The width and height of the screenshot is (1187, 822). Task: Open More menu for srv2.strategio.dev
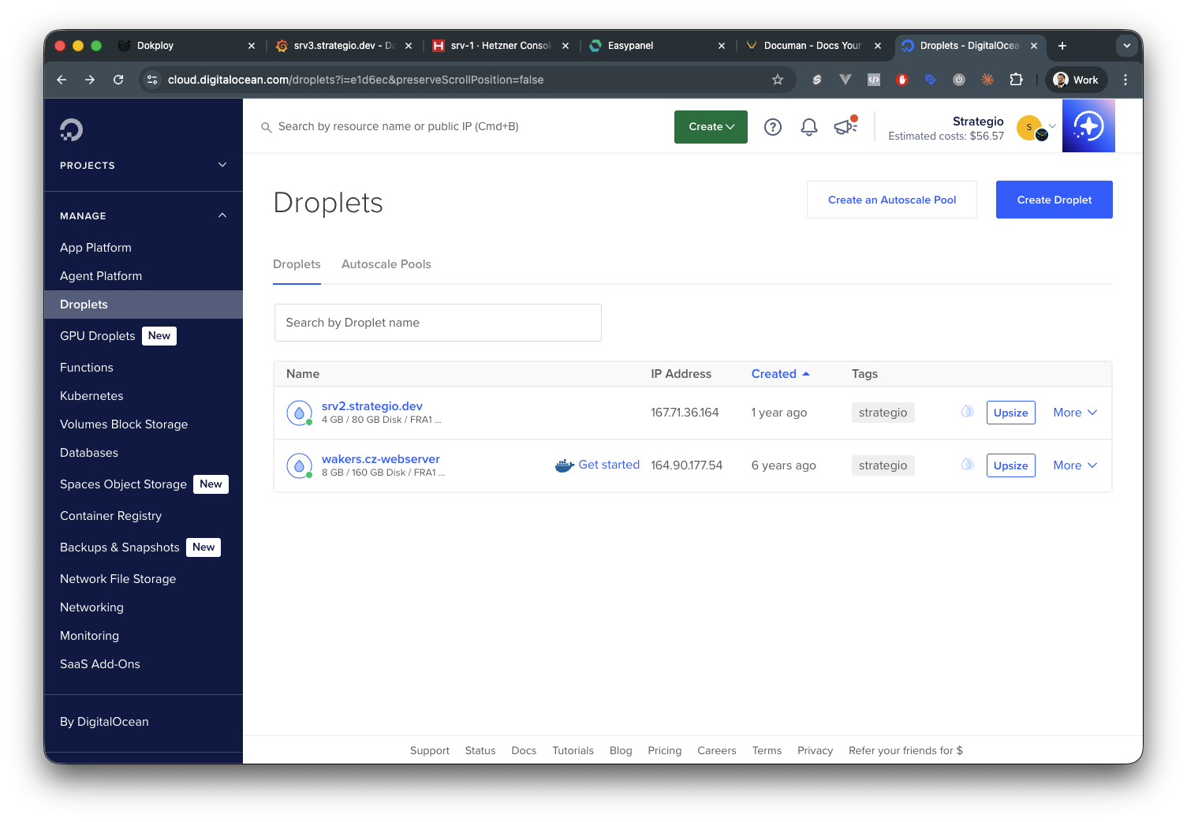[x=1074, y=413]
